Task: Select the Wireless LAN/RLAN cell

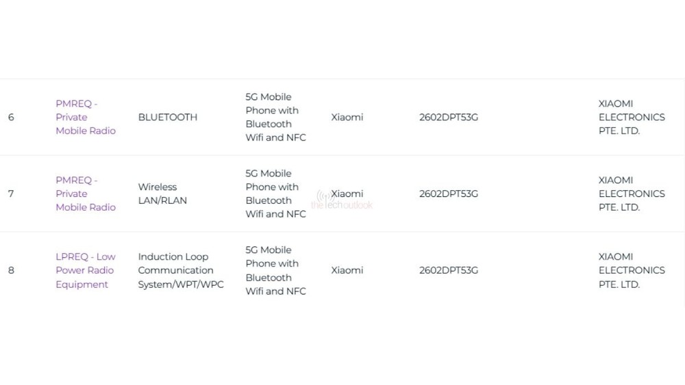Action: 162,194
